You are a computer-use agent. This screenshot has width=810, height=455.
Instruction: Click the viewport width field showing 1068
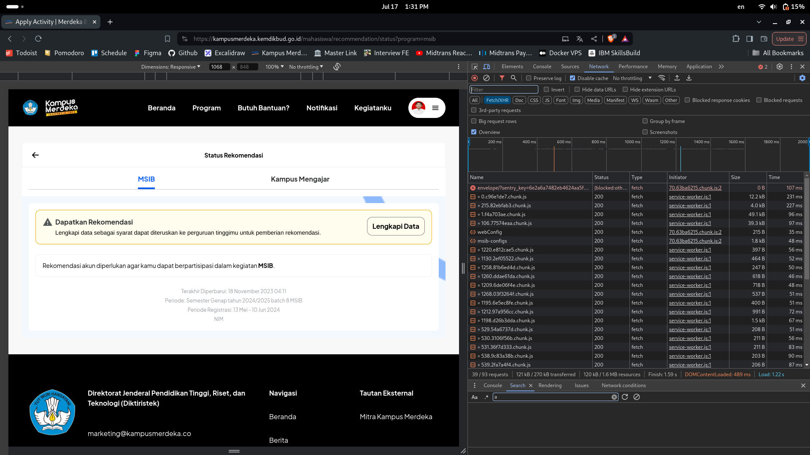tap(219, 67)
